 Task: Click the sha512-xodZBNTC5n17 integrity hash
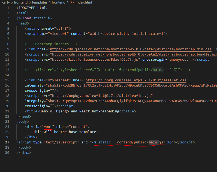point(132,85)
